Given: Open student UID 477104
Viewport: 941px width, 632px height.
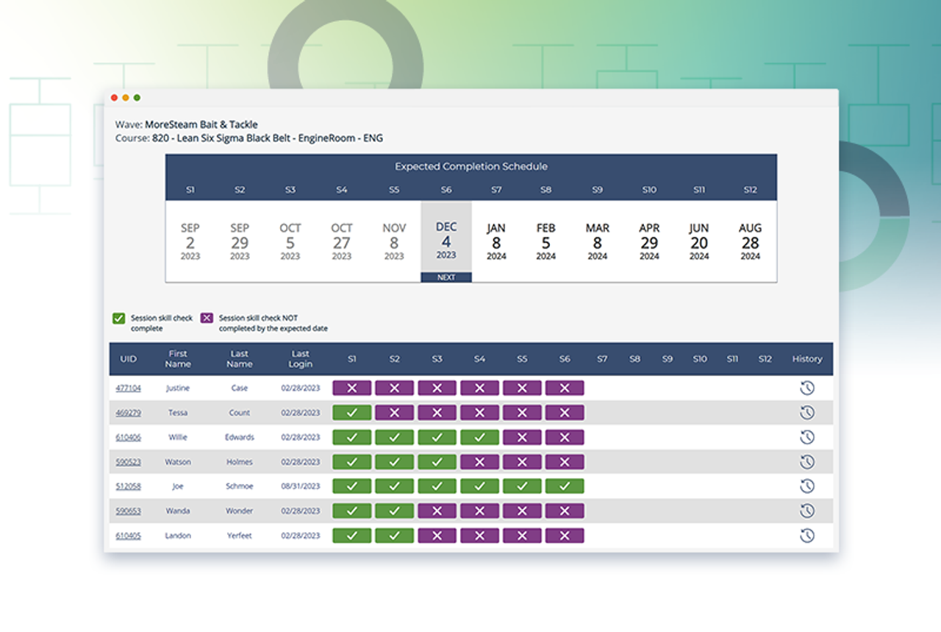Looking at the screenshot, I should pos(128,388).
